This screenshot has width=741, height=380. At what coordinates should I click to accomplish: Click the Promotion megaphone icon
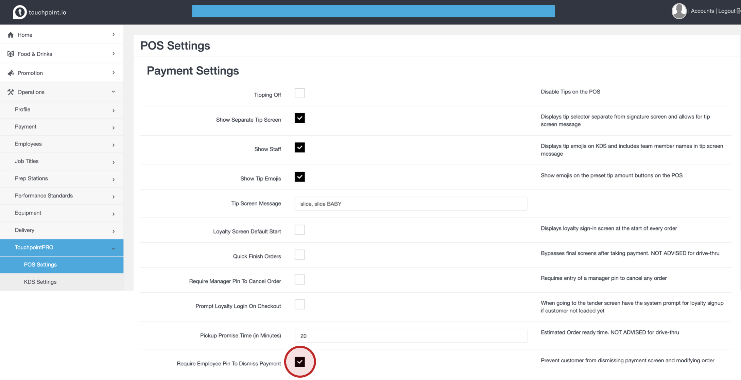tap(11, 73)
